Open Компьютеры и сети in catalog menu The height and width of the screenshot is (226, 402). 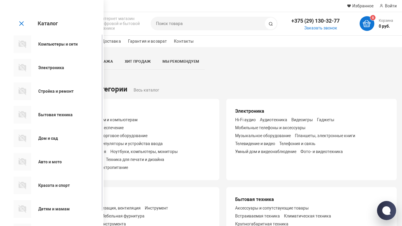click(x=58, y=44)
